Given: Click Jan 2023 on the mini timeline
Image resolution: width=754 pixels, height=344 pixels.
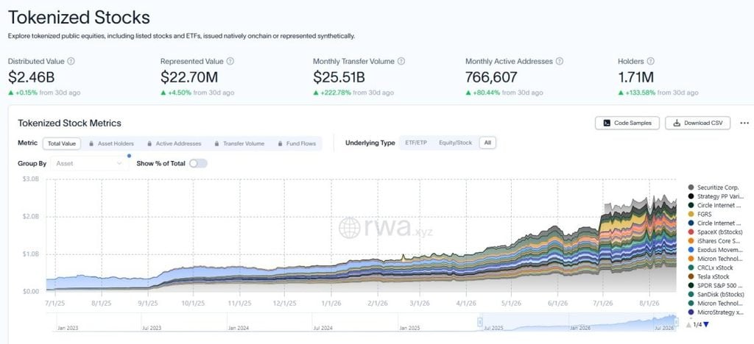Looking at the screenshot, I should [68, 328].
